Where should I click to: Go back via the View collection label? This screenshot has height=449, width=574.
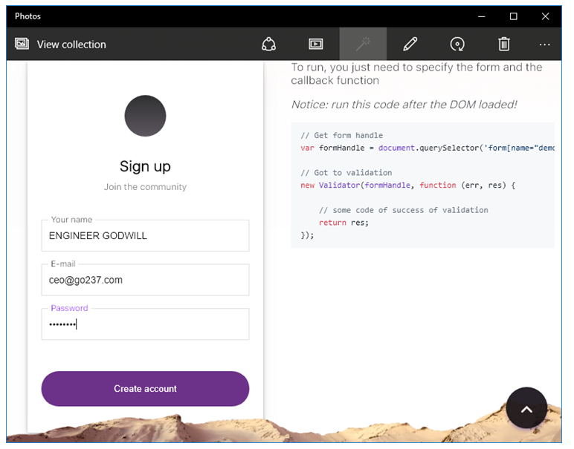click(71, 45)
